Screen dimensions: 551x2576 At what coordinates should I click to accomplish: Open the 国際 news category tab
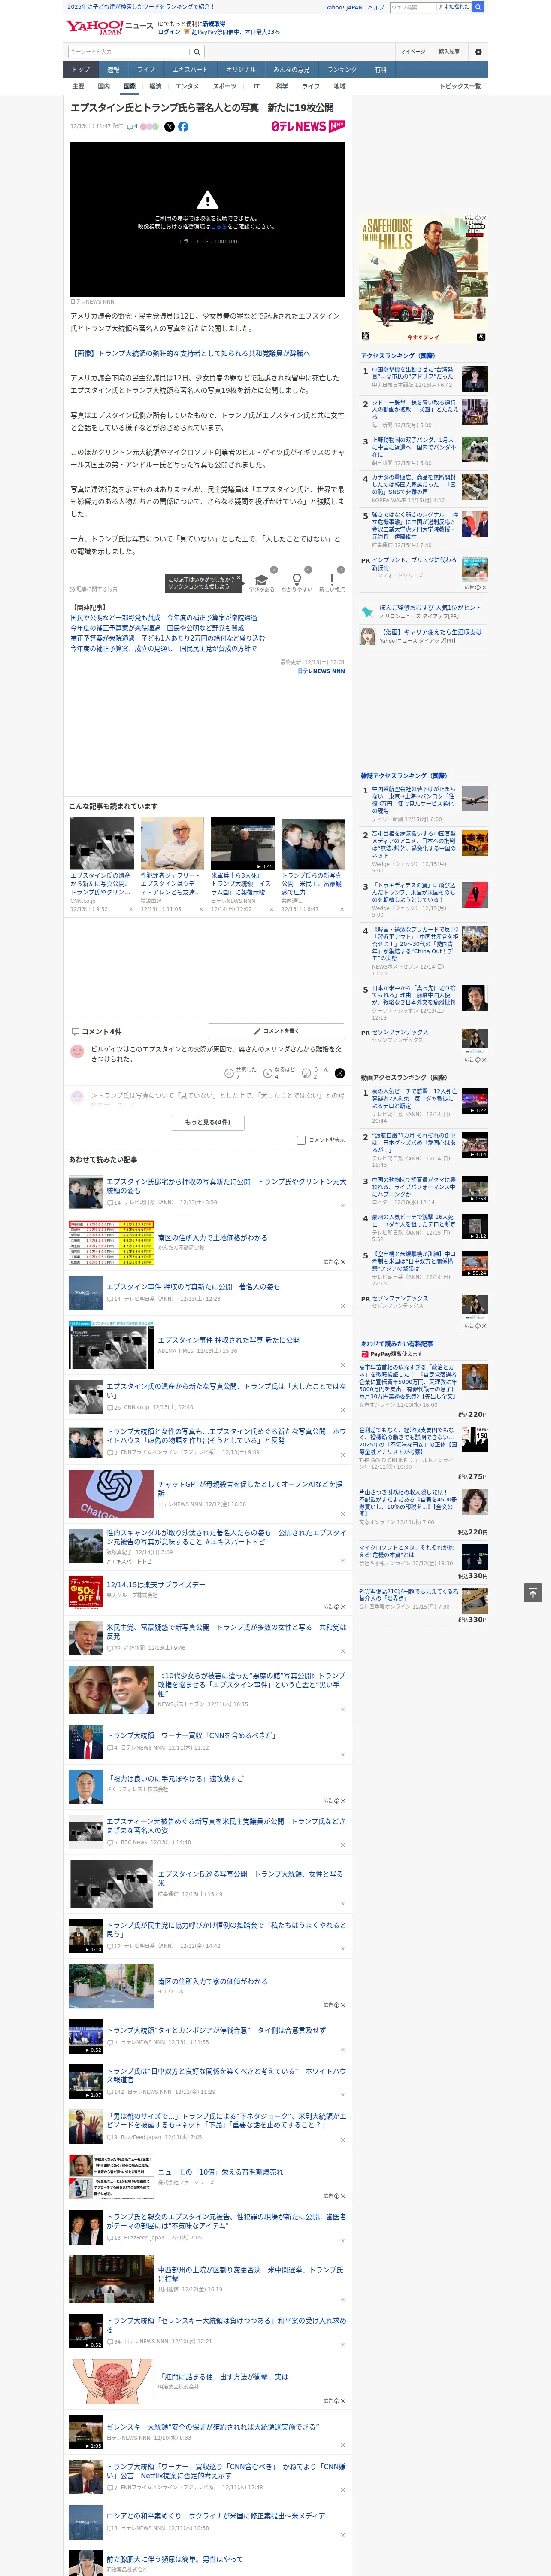(x=129, y=86)
